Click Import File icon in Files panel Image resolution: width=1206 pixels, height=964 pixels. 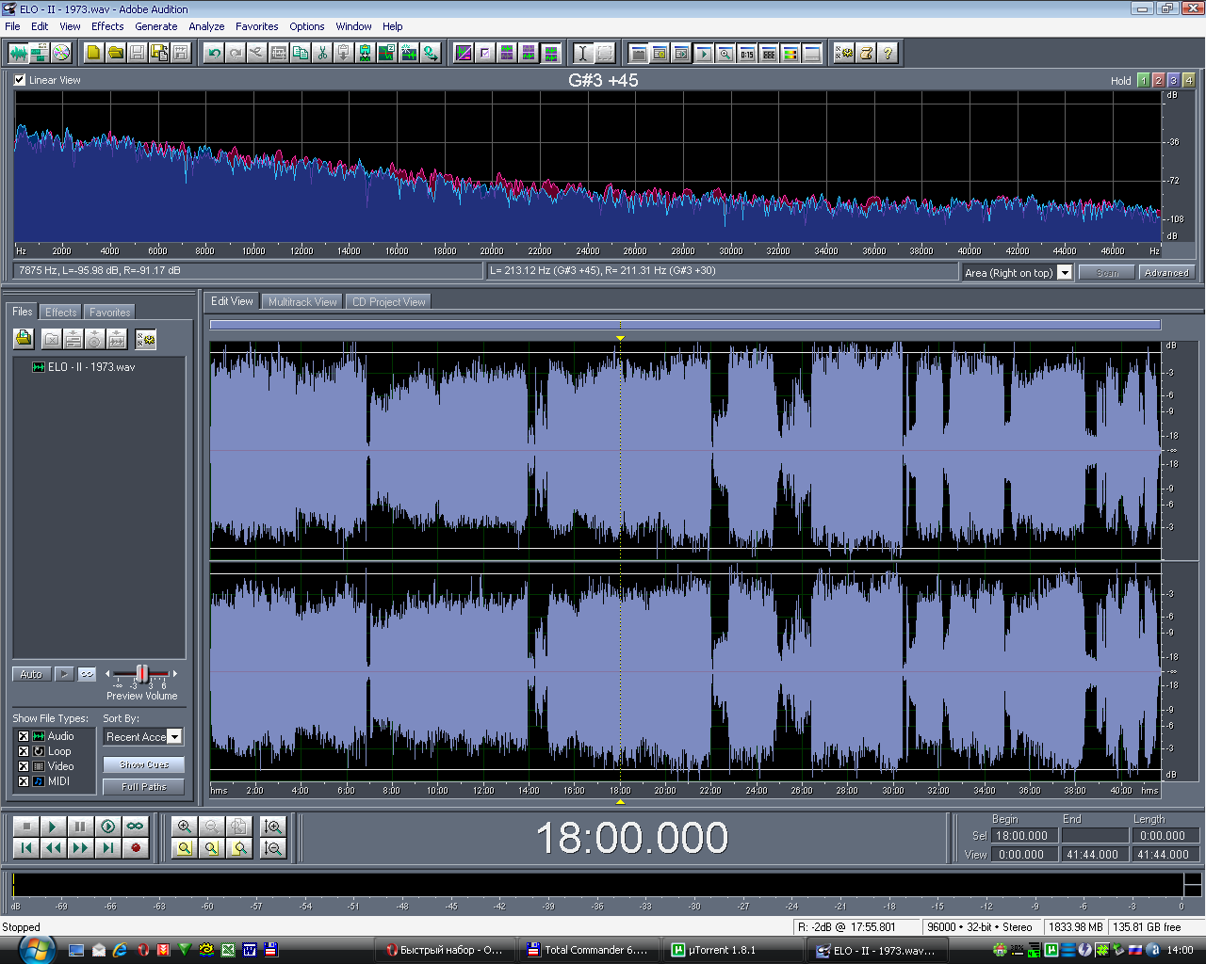(24, 339)
